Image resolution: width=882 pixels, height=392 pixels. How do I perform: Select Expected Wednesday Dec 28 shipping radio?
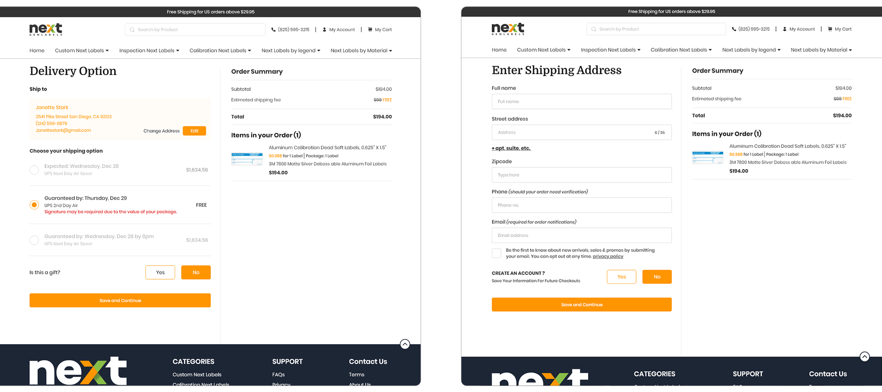click(x=34, y=170)
